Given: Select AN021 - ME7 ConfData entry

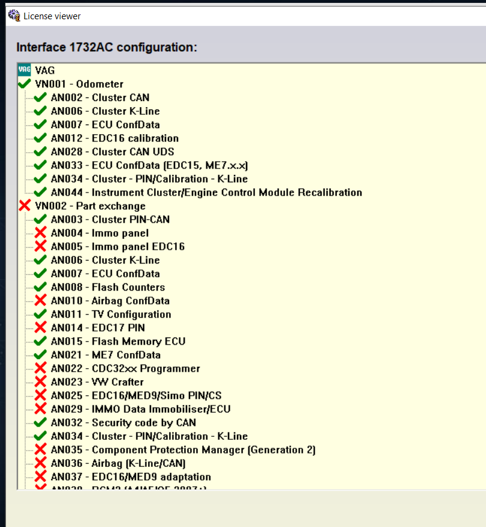Looking at the screenshot, I should [x=105, y=355].
